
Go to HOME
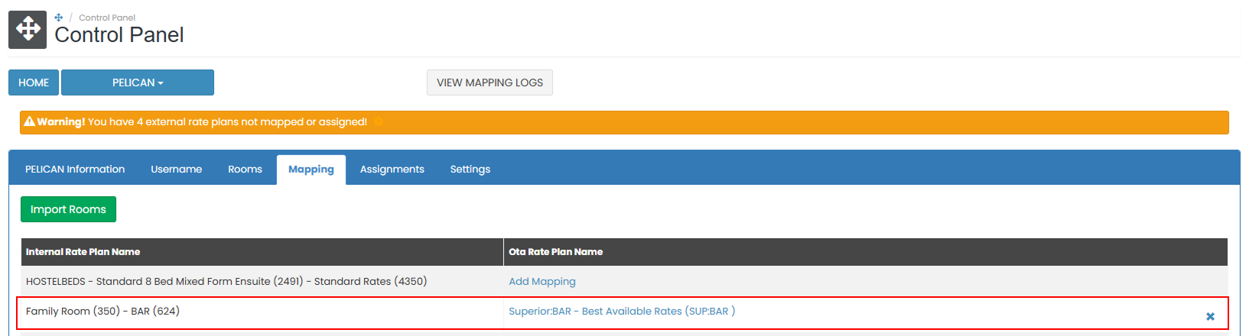(34, 82)
